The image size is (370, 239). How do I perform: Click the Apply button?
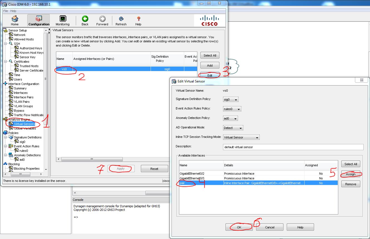tap(121, 169)
